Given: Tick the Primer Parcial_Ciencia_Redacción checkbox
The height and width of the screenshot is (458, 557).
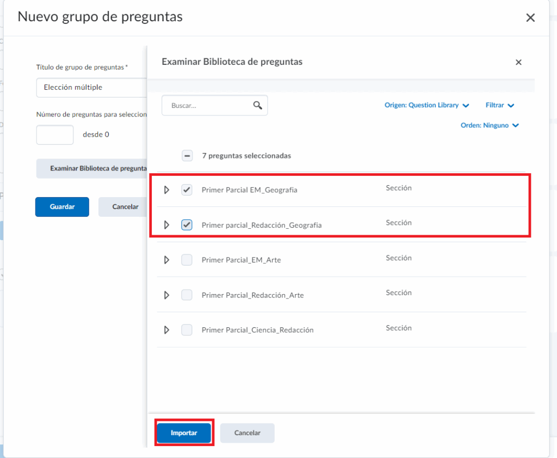Looking at the screenshot, I should click(187, 330).
